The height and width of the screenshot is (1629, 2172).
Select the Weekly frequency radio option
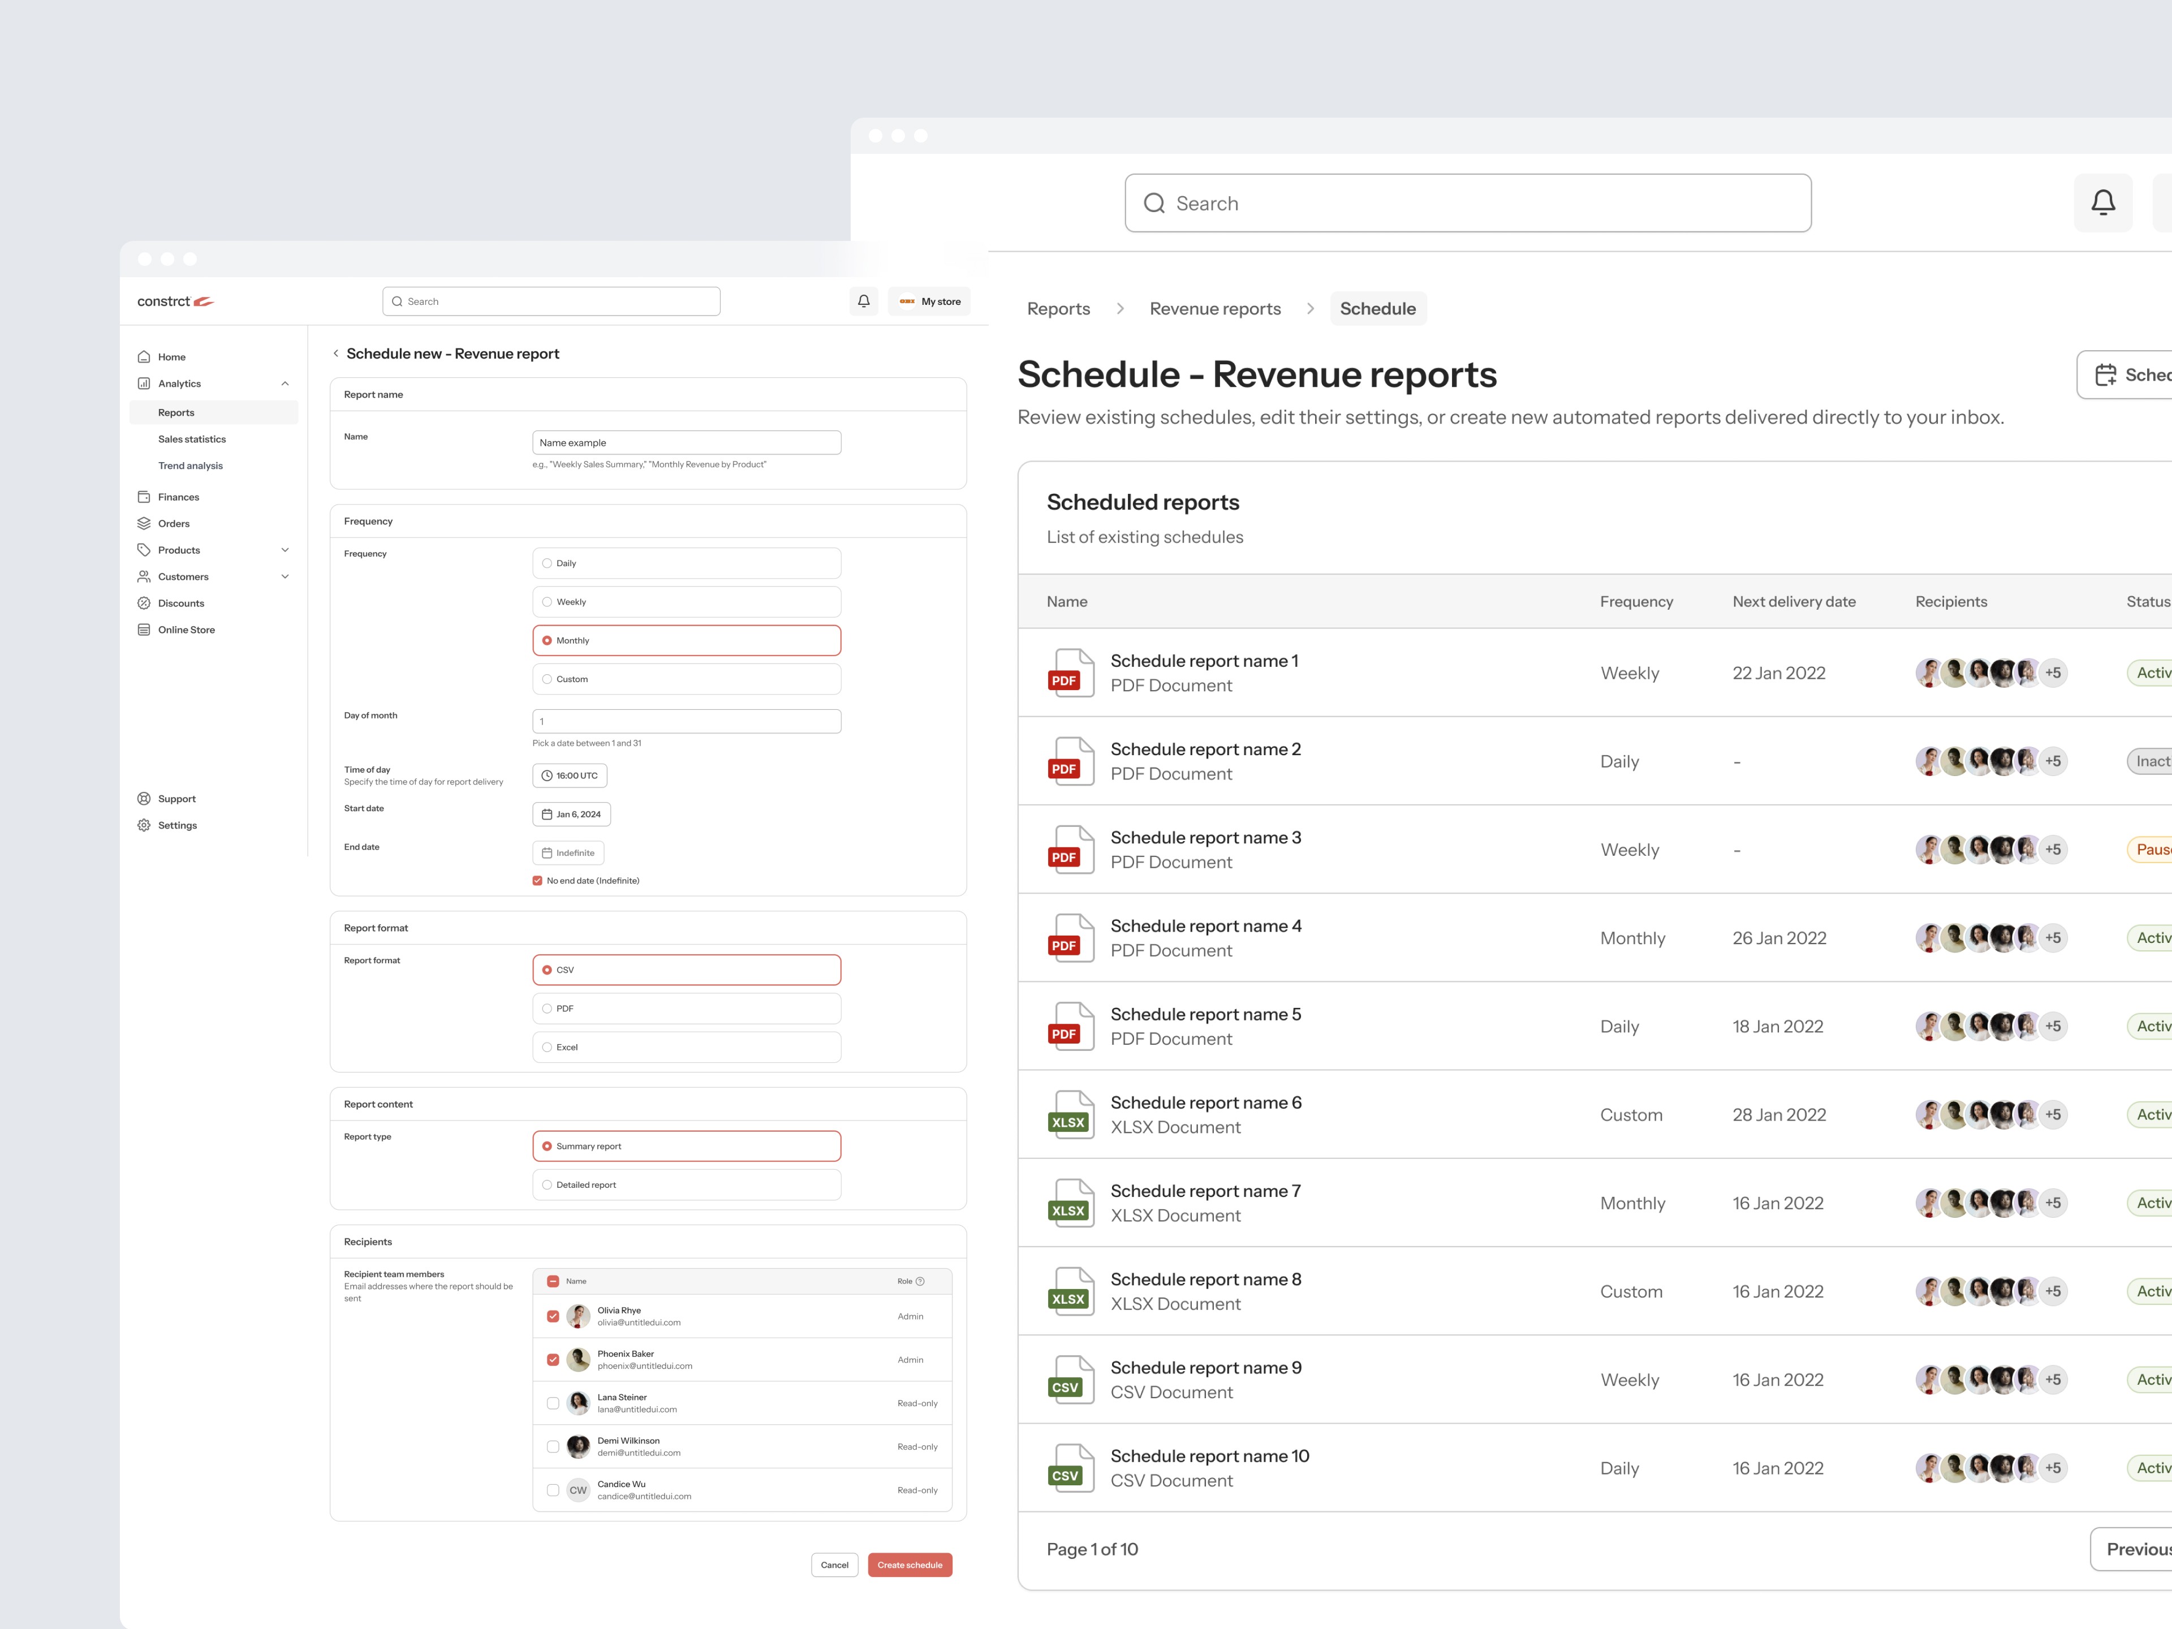click(x=548, y=602)
